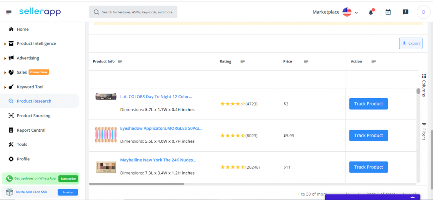Image resolution: width=433 pixels, height=200 pixels.
Task: Click the sellerapp logo
Action: pyautogui.click(x=40, y=11)
